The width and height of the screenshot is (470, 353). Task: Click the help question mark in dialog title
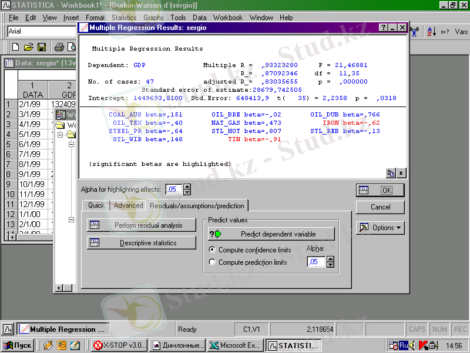pyautogui.click(x=383, y=28)
